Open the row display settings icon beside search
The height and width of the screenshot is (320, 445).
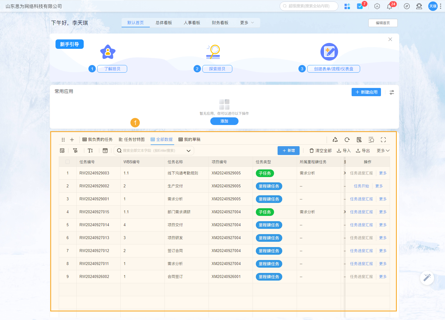coord(105,150)
